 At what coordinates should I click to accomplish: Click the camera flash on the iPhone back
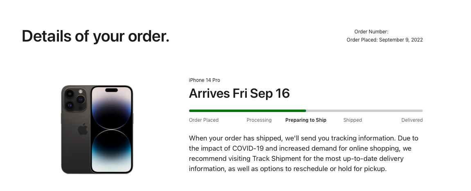81,92
